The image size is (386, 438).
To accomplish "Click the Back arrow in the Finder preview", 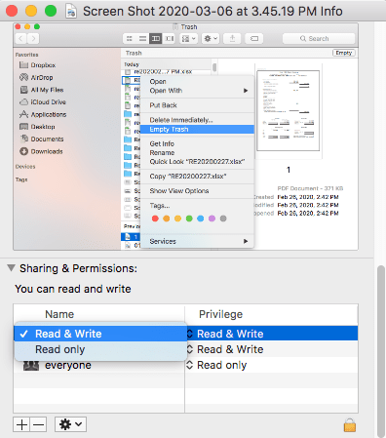I will coord(20,39).
